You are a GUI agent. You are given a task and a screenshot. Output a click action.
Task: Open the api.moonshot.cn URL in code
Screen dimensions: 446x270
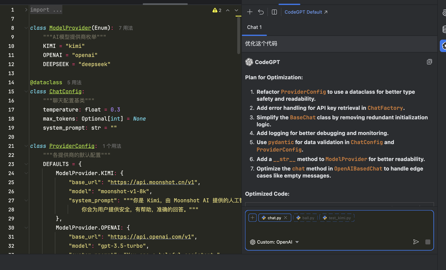click(x=152, y=182)
